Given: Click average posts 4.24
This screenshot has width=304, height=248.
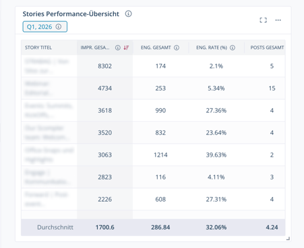Looking at the screenshot, I should [272, 227].
